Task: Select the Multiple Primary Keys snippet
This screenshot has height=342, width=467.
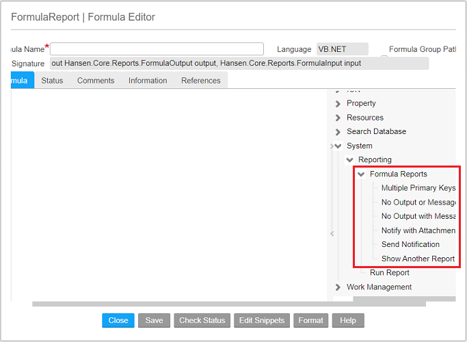Action: point(418,188)
